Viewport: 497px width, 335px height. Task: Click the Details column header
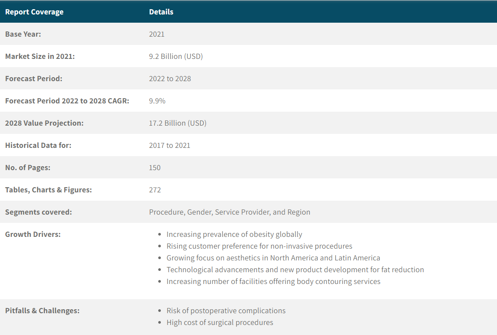[x=161, y=12]
